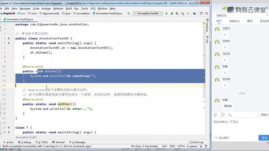Click the yellow inspection warning indicator
This screenshot has width=269, height=151.
point(203,23)
